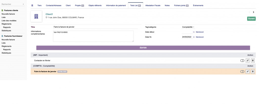Focus the Titre input field

pos(95,27)
